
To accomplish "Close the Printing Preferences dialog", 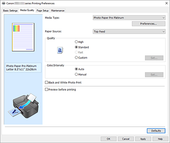I will (166, 3).
